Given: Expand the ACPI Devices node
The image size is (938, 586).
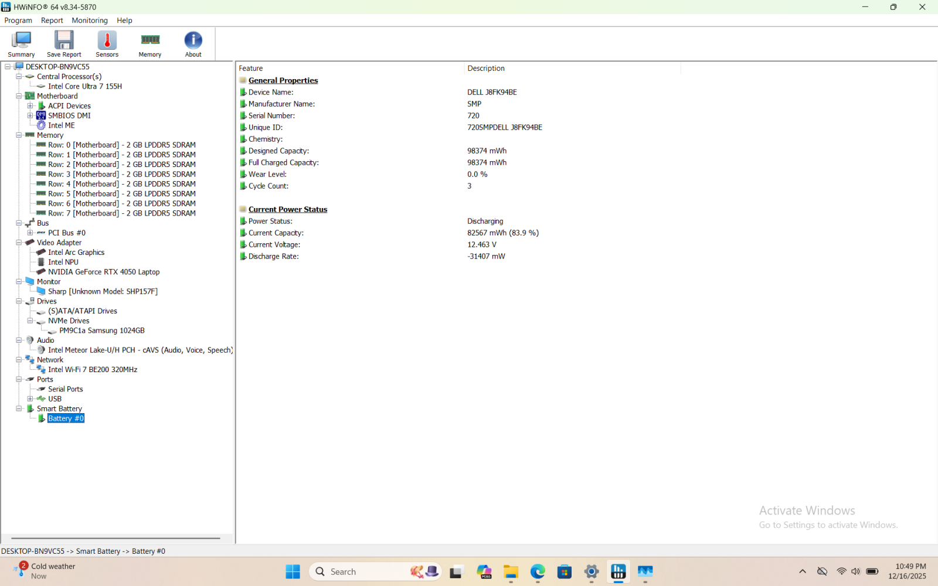Looking at the screenshot, I should 30,106.
